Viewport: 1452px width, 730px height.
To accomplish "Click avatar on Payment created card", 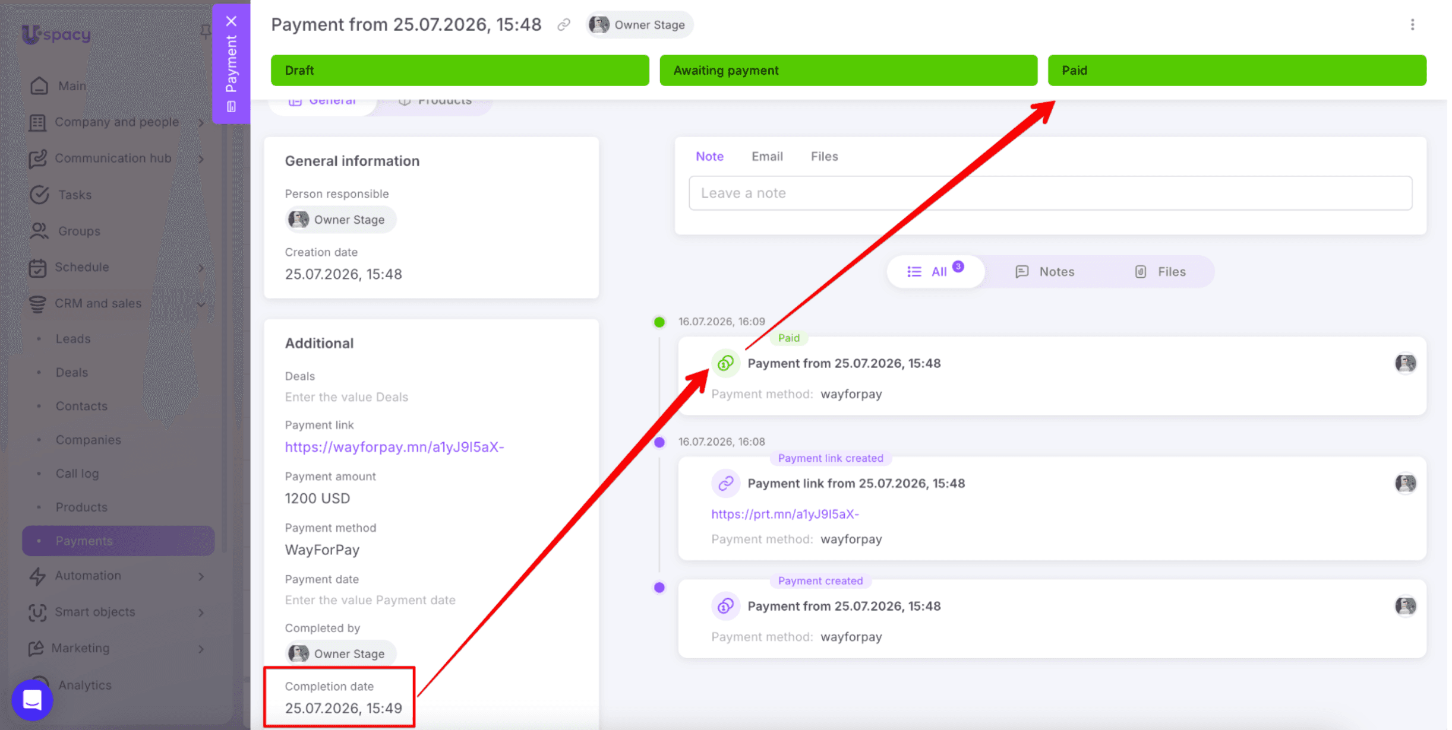I will (1405, 606).
